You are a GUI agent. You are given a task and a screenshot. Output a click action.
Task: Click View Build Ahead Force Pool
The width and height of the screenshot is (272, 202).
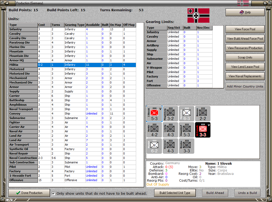tap(245, 39)
